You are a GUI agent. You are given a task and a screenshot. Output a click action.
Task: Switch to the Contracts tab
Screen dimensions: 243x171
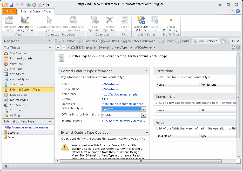(x=88, y=41)
